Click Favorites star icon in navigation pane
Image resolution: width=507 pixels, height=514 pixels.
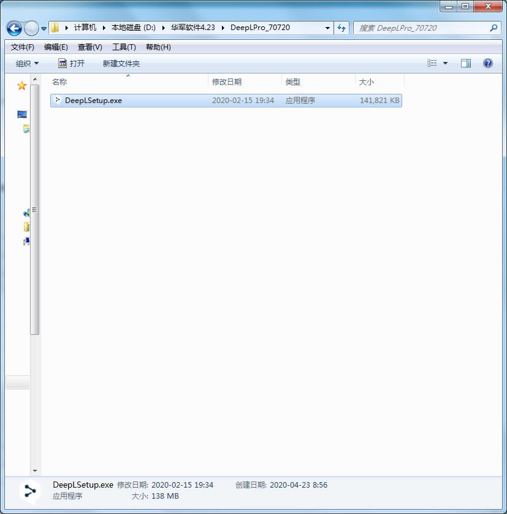click(x=21, y=86)
